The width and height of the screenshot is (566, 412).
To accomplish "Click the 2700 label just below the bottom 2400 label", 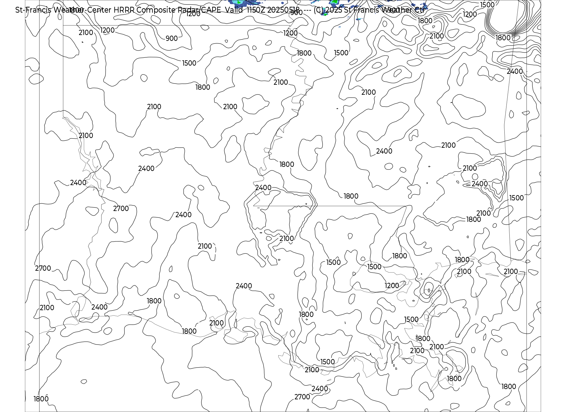I will [x=302, y=397].
